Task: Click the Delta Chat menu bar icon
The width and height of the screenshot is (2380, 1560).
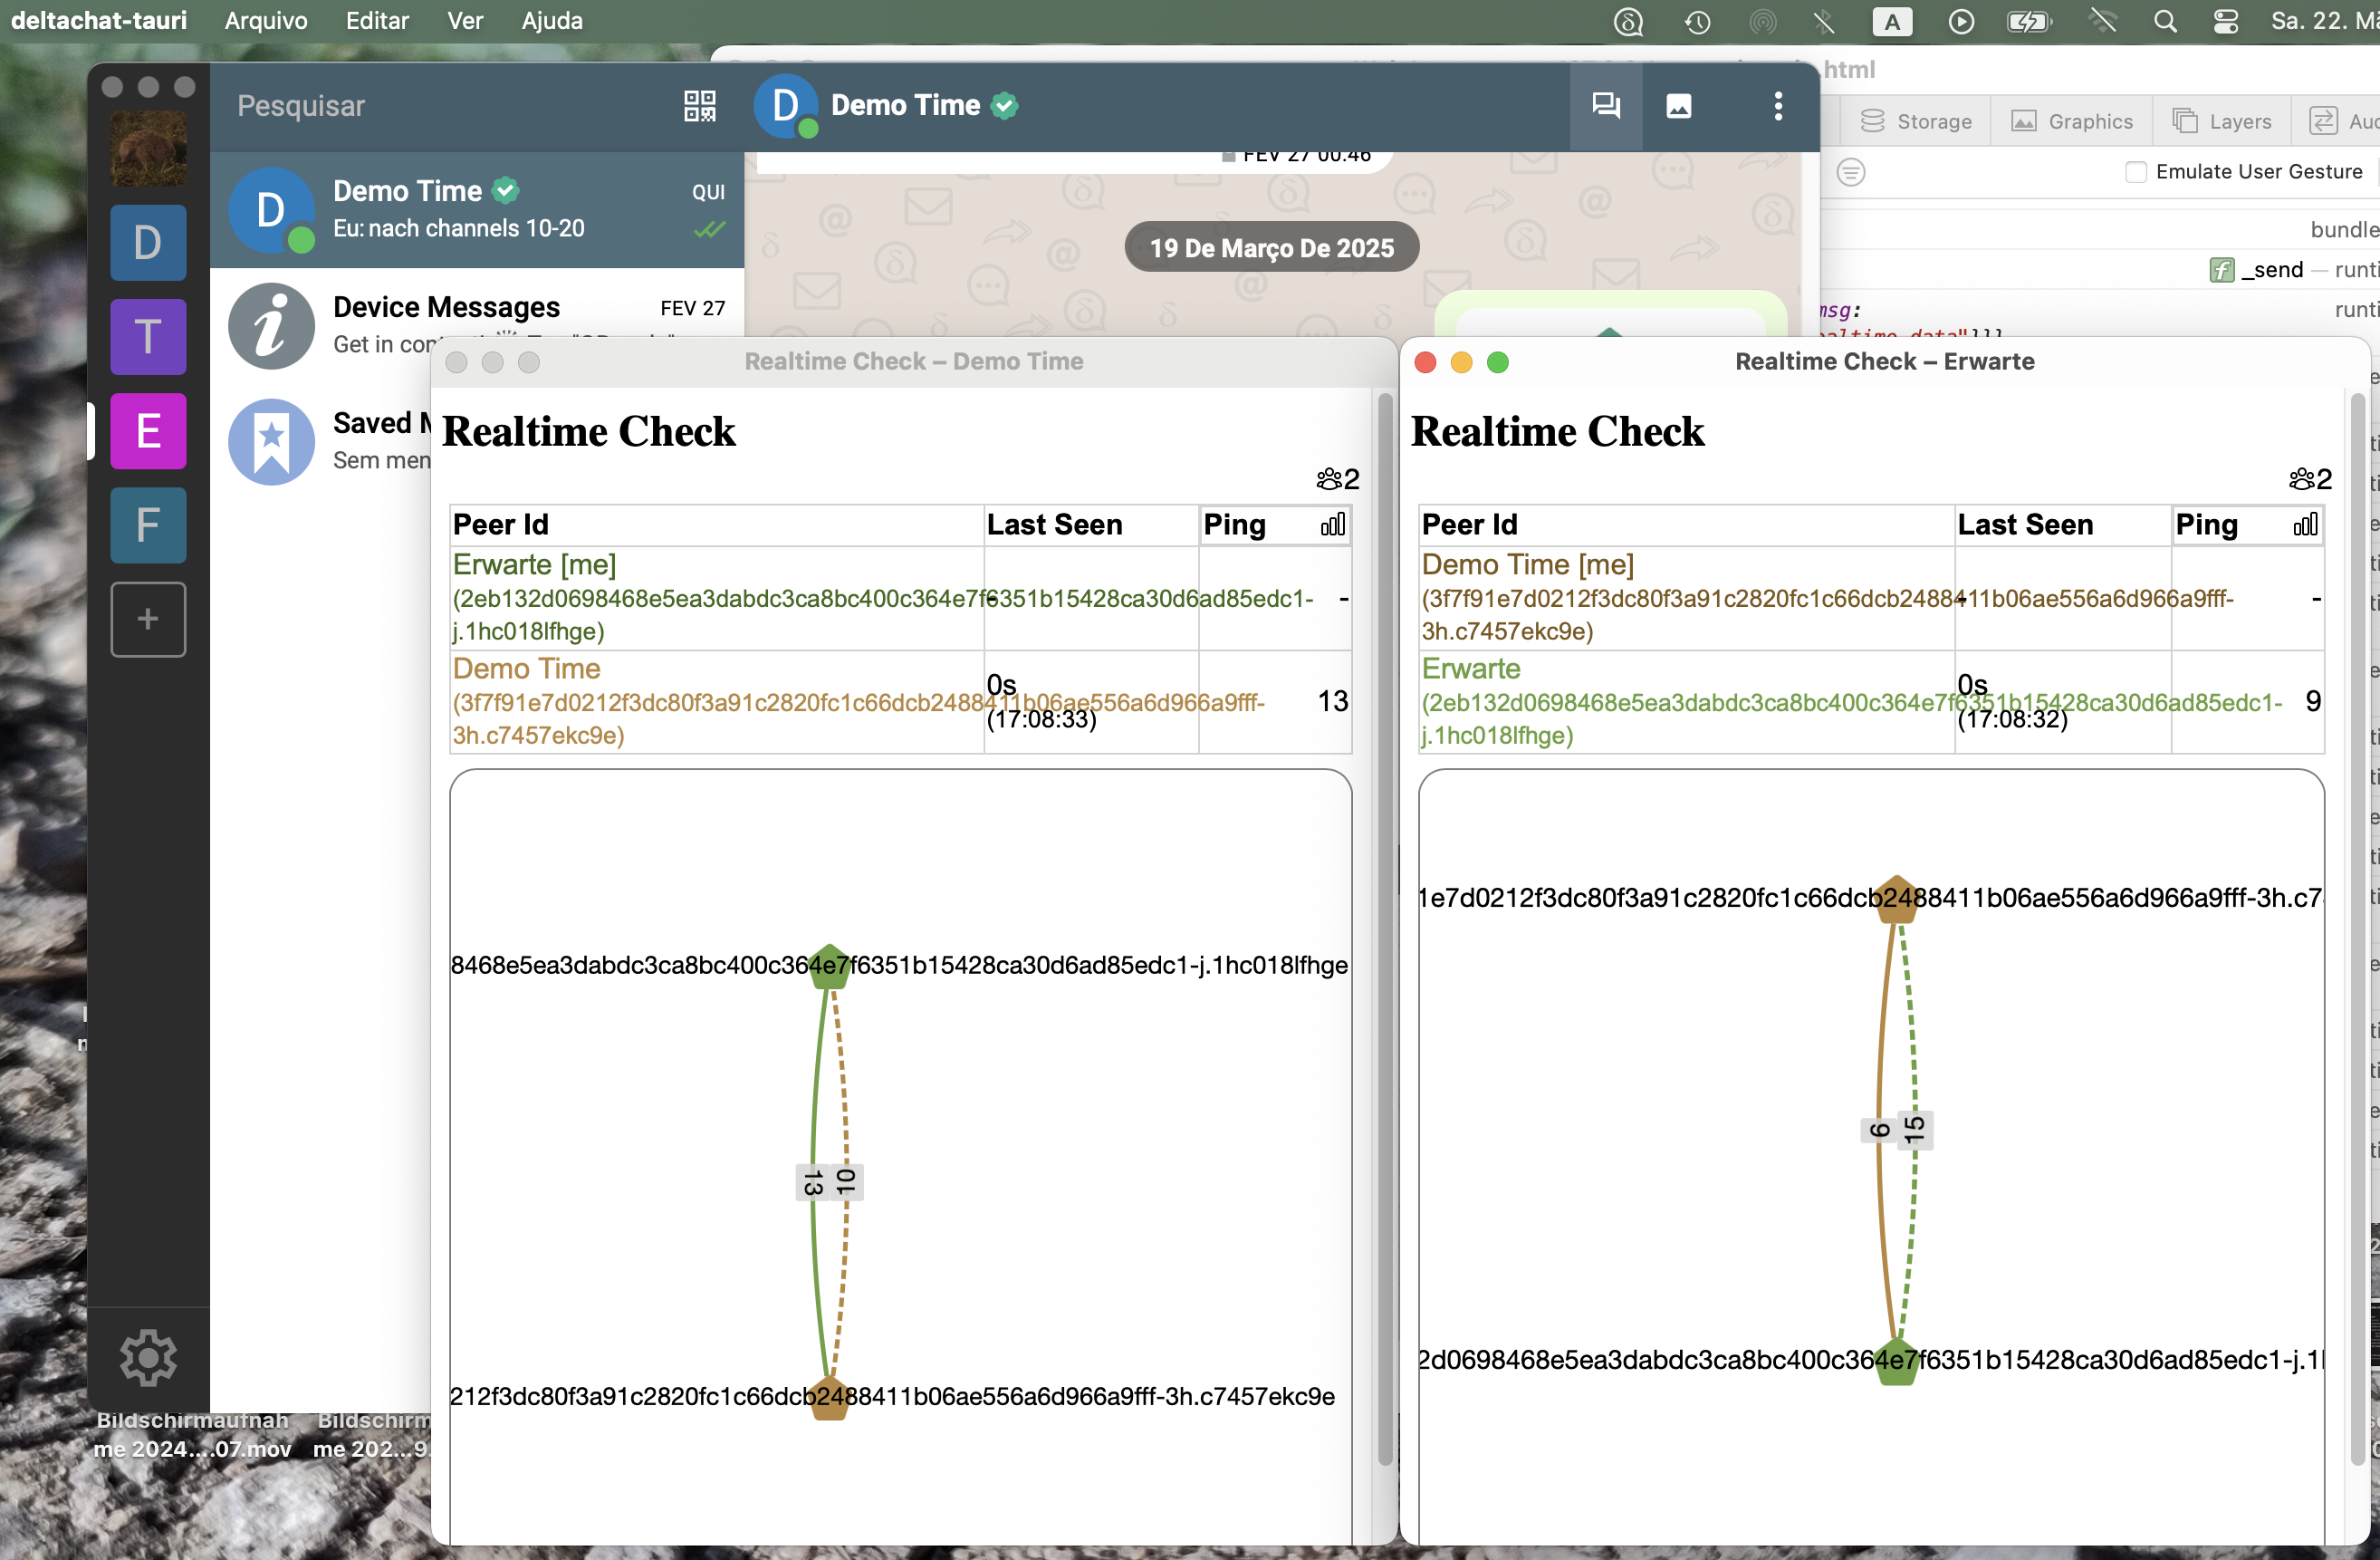Action: [1628, 21]
